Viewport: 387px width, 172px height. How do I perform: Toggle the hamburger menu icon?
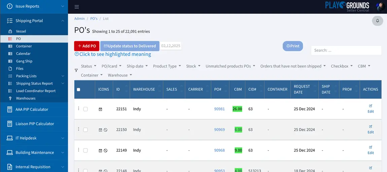(x=77, y=7)
